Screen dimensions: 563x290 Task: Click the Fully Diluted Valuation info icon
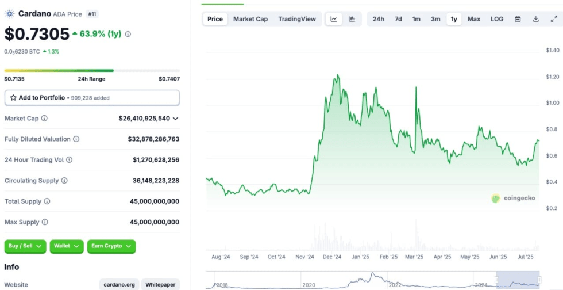pyautogui.click(x=76, y=139)
